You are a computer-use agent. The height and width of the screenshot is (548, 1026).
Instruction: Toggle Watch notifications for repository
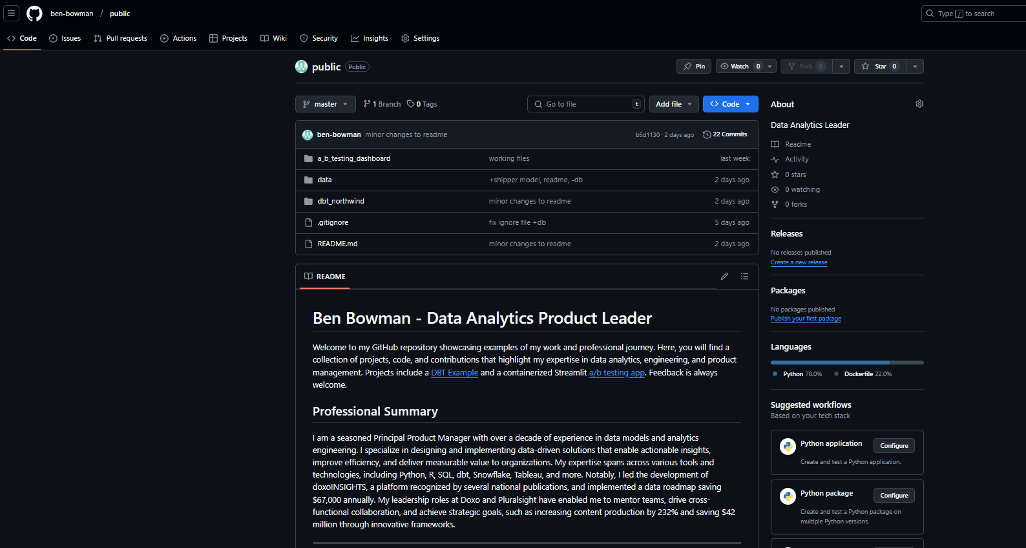740,67
